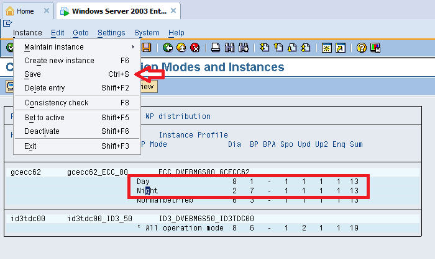The image size is (435, 259).
Task: Click the Customize Local Layout icon
Action: tap(375, 48)
